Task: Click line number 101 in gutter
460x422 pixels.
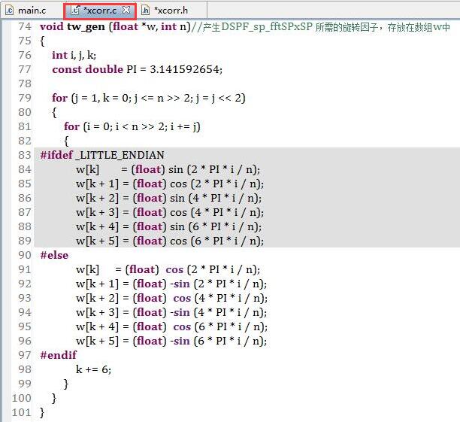Action: click(21, 412)
